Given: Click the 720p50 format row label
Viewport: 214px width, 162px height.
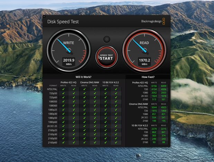Looking at the screenshot, I should point(53,93).
